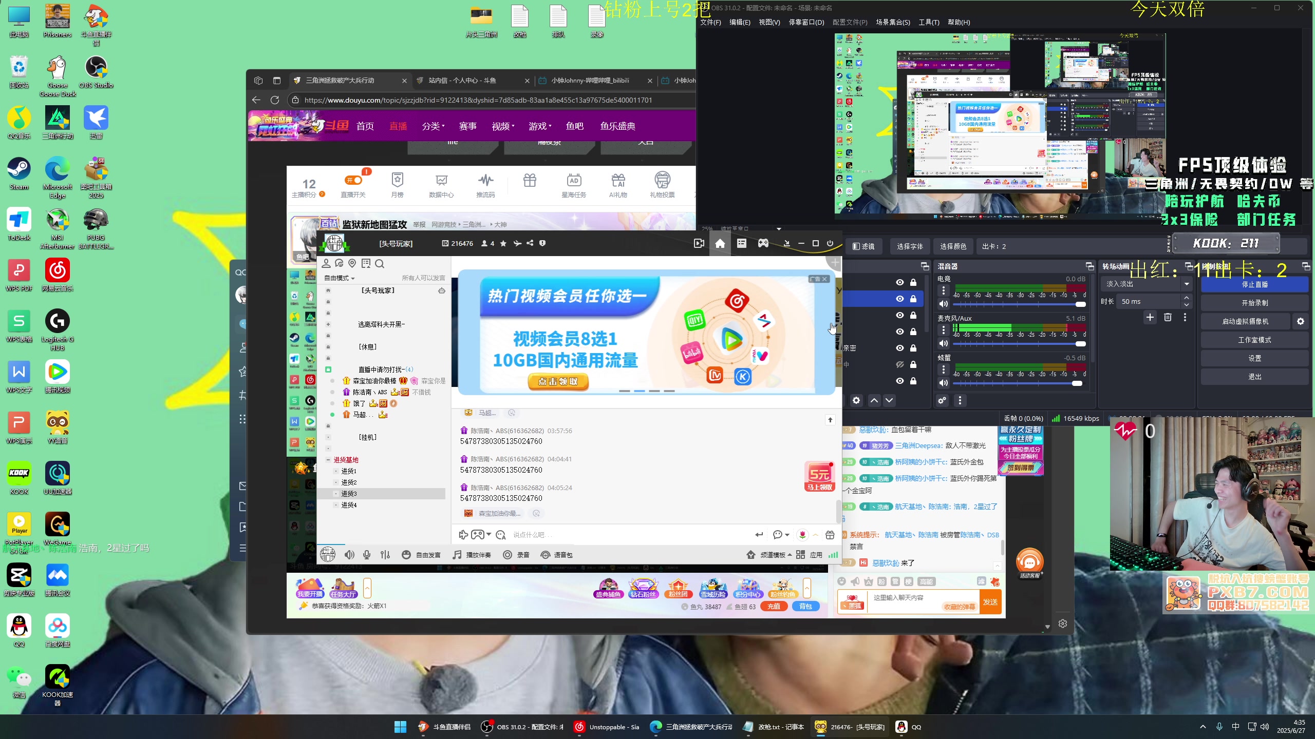Open the 游戏 dropdown in Douyu navigation
The height and width of the screenshot is (739, 1315).
(x=540, y=126)
